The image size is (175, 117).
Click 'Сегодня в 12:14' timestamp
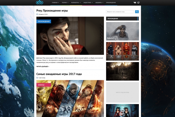pos(43,14)
